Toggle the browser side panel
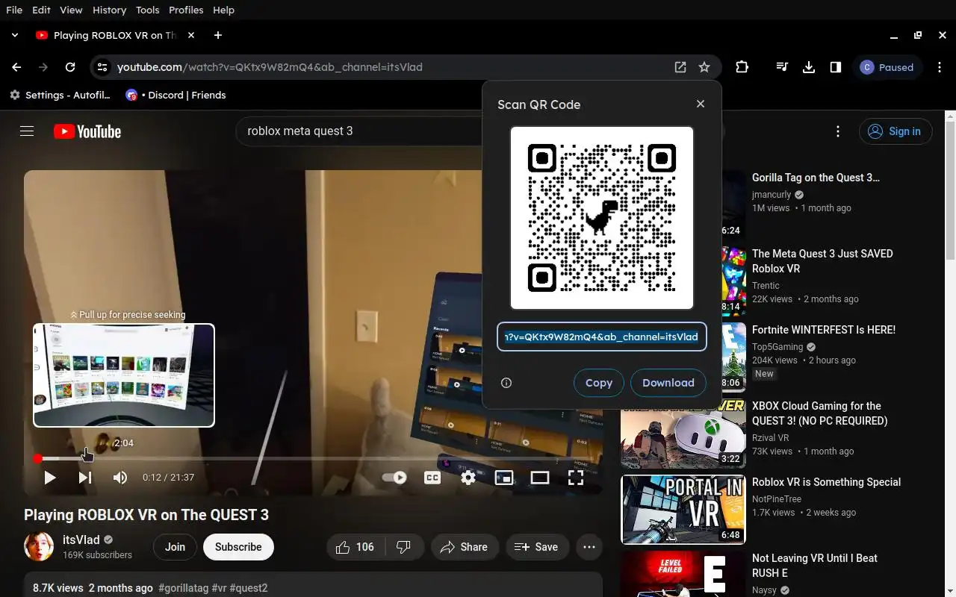 click(836, 67)
